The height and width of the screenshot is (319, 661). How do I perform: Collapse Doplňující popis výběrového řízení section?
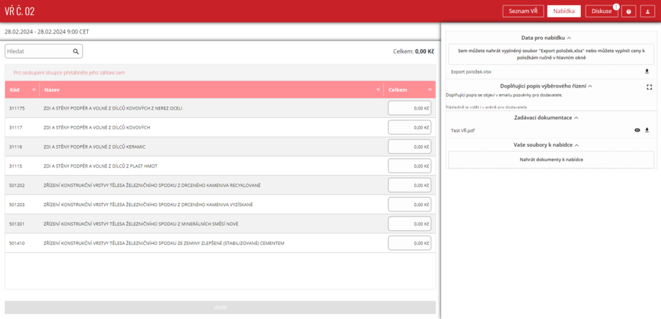pyautogui.click(x=591, y=86)
